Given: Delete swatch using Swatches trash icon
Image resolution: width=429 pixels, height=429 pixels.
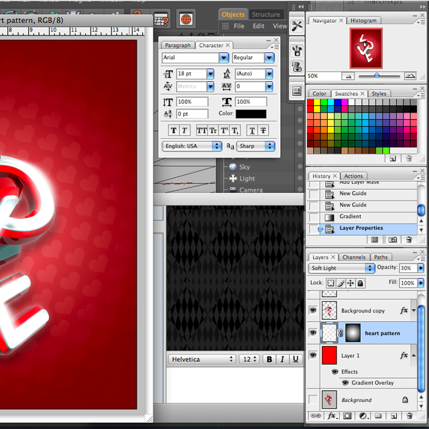Looking at the screenshot, I should (409, 159).
